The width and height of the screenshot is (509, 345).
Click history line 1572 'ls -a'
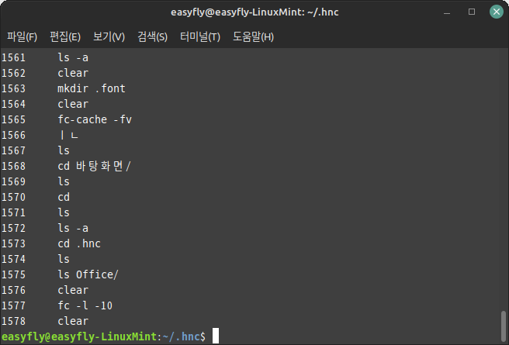[x=45, y=228]
